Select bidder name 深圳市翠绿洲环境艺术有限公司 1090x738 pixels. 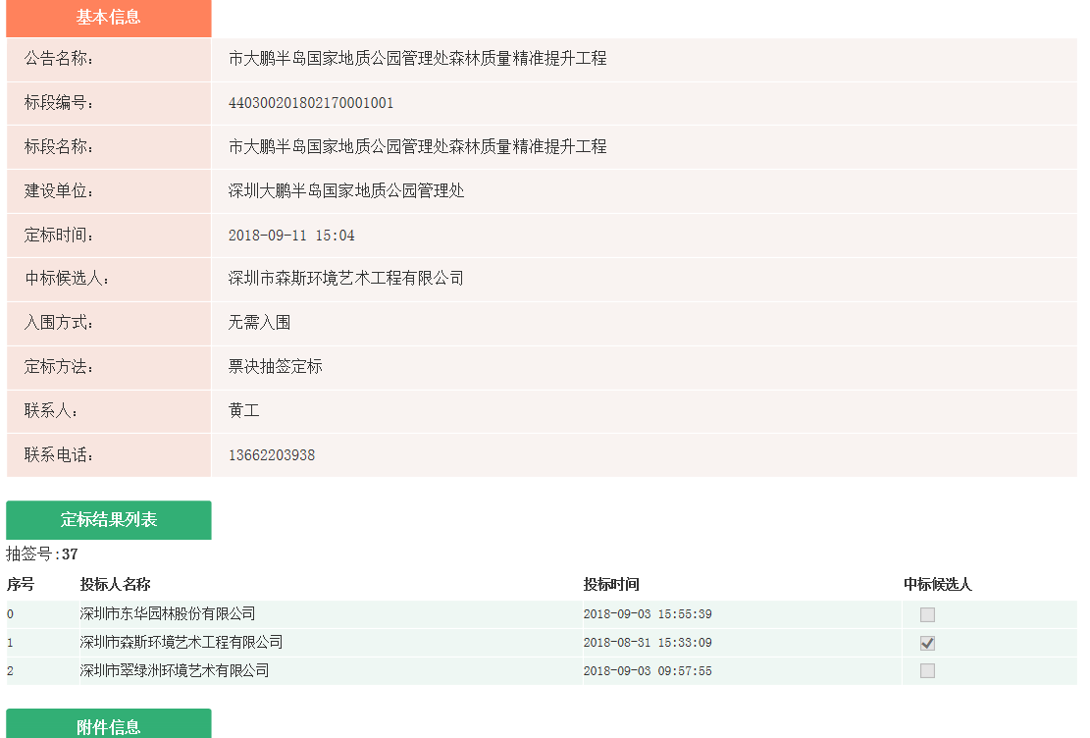point(175,671)
